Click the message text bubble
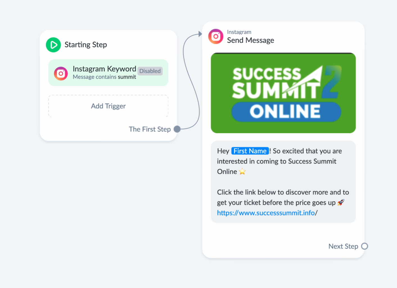 pos(283,182)
